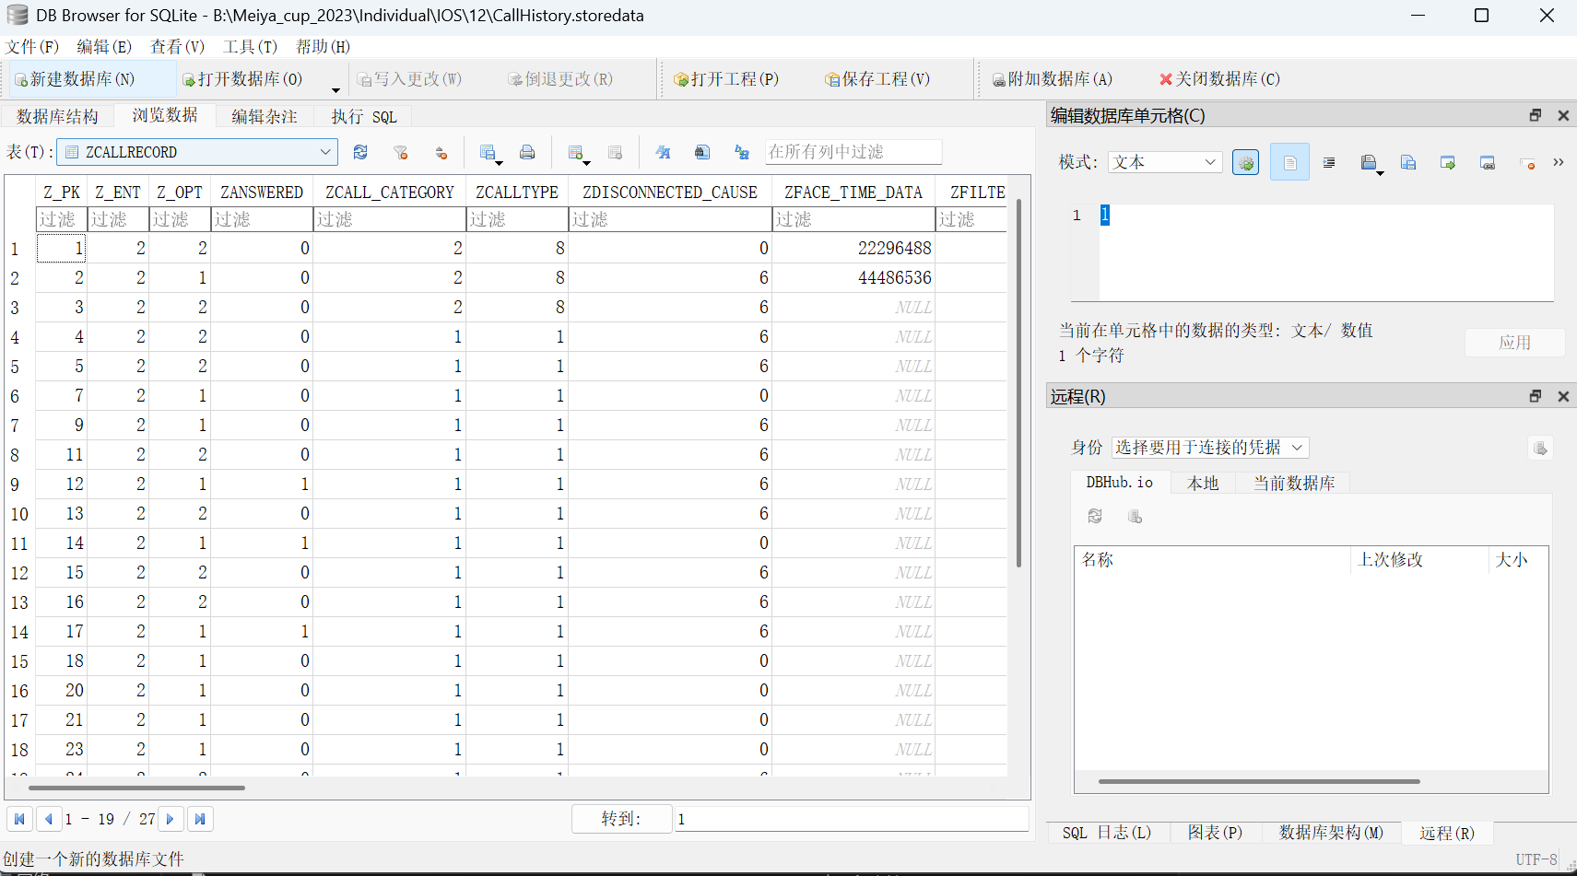The image size is (1577, 876).
Task: Switch to the 执行 SQL tab
Action: [364, 116]
